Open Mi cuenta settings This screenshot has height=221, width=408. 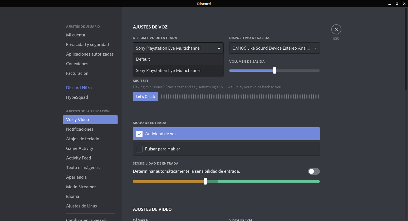tap(75, 35)
